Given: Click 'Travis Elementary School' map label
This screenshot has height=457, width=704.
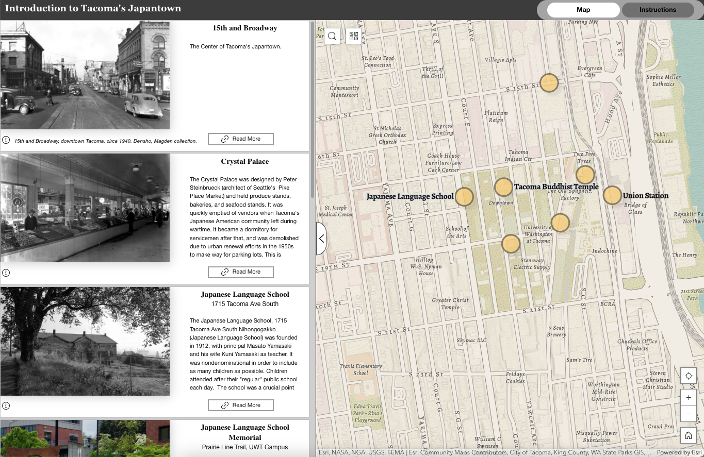Looking at the screenshot, I should 361,370.
